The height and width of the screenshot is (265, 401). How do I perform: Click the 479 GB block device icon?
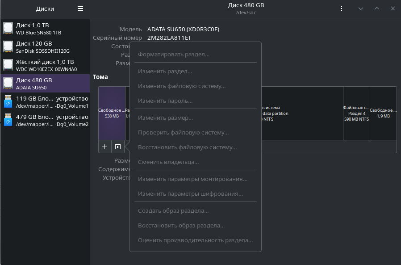(x=8, y=120)
